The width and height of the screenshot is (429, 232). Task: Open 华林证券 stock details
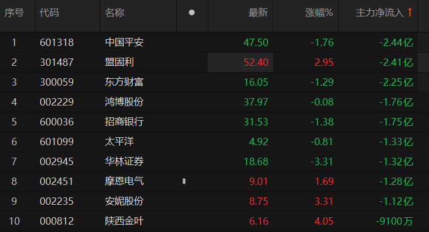[124, 161]
